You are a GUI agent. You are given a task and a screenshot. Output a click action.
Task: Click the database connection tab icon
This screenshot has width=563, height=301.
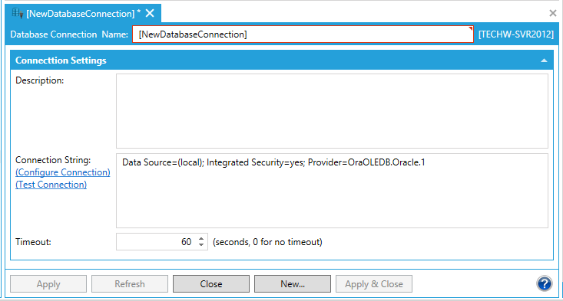click(17, 14)
